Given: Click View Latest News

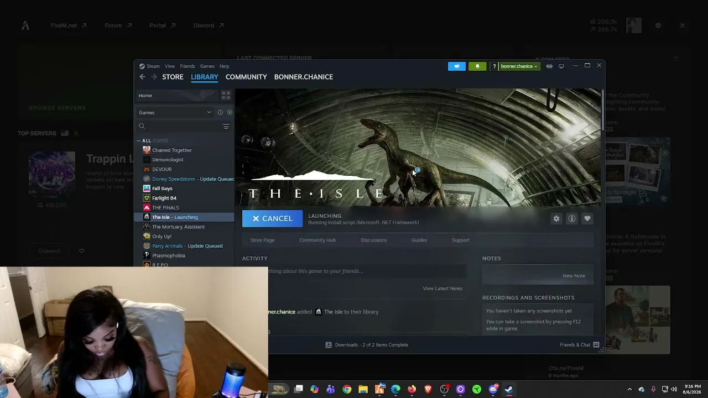Looking at the screenshot, I should click(x=442, y=289).
